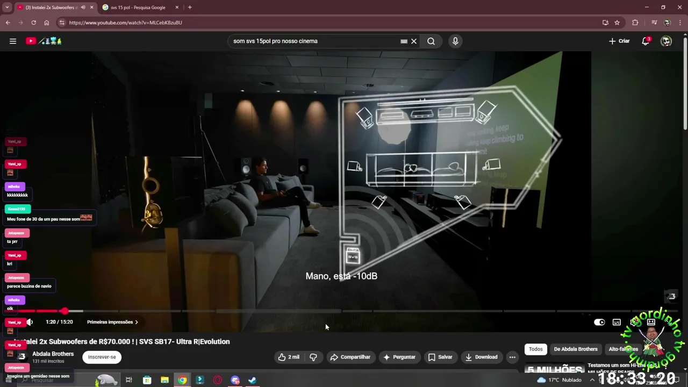Click the video title 'Subwoofers de R$70.000'
Viewport: 688px width, 387px height.
click(122, 341)
